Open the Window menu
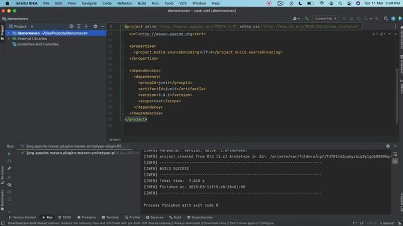 tap(199, 3)
